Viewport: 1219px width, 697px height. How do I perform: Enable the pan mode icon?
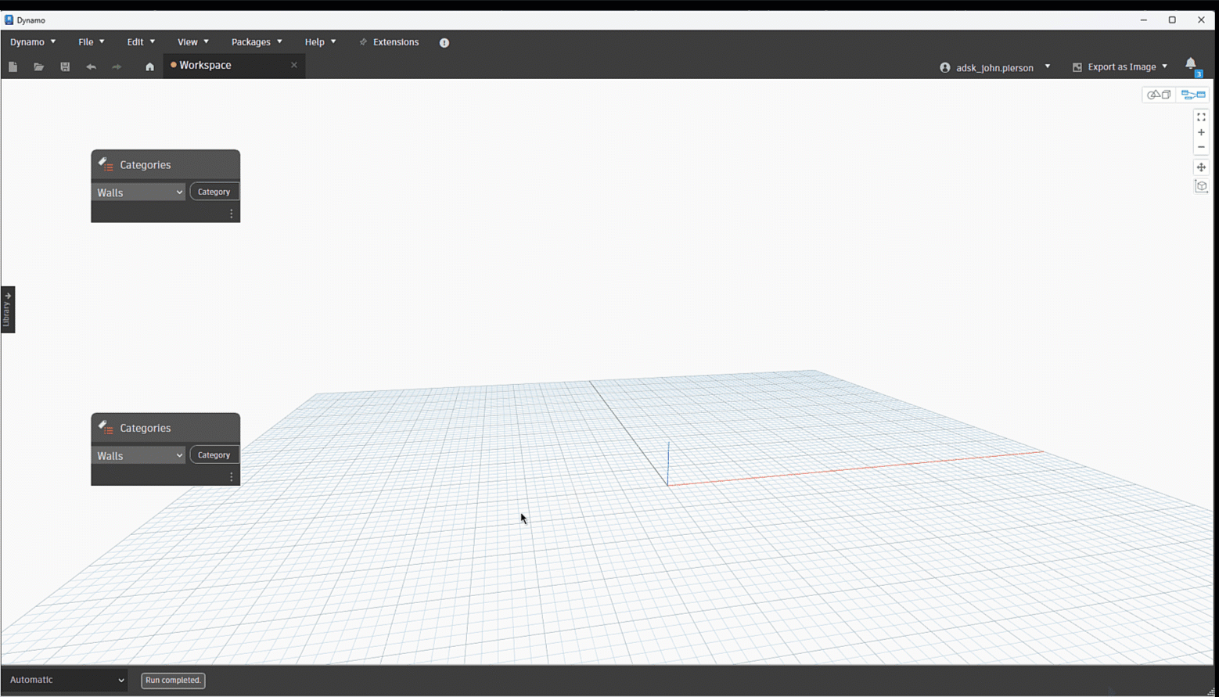[x=1201, y=167]
